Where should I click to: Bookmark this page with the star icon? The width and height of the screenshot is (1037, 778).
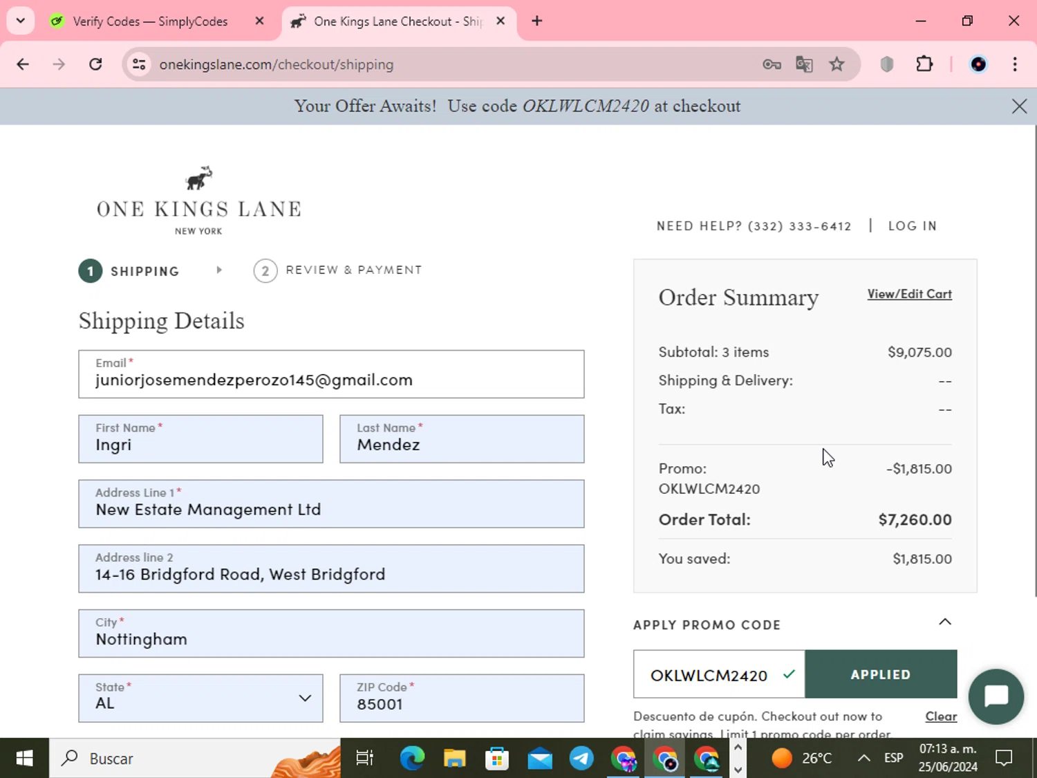point(837,64)
